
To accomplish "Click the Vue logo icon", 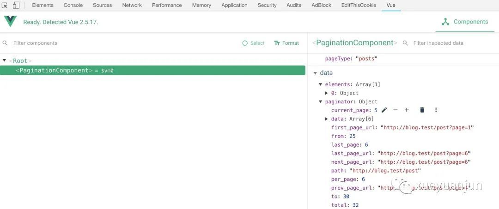I will pos(10,22).
